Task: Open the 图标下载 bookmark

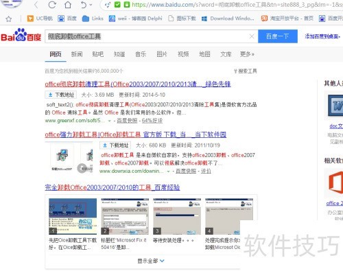Action: (x=182, y=19)
